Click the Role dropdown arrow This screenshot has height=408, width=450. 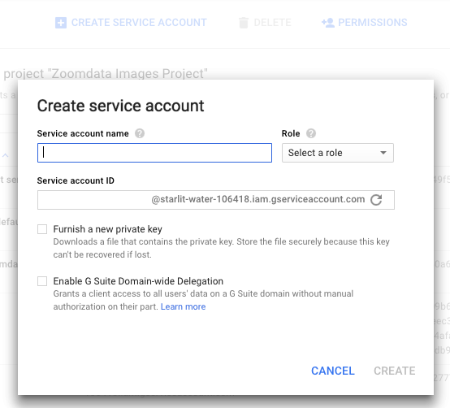click(x=383, y=153)
